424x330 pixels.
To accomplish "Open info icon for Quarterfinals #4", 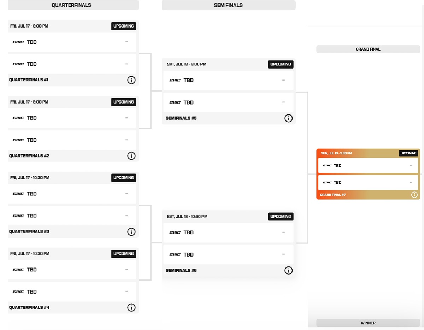I will (x=131, y=308).
